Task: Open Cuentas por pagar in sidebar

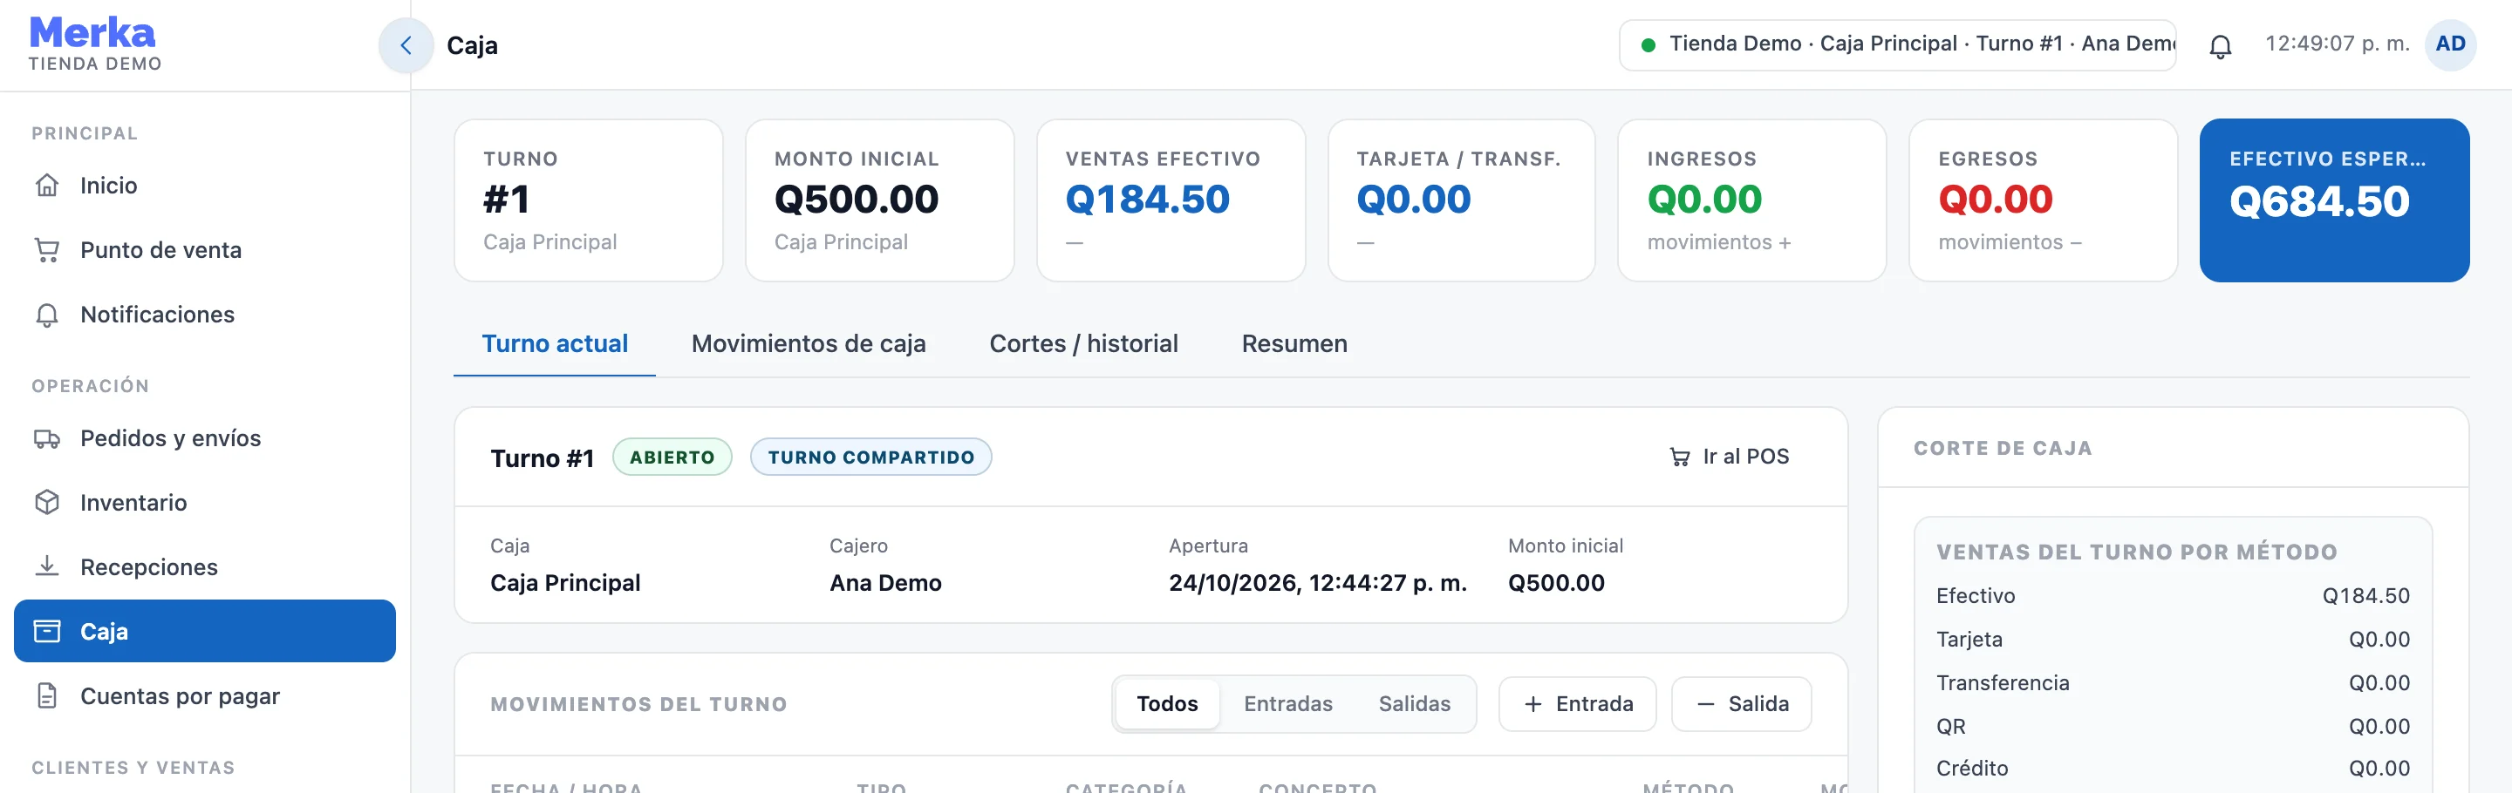Action: [x=205, y=695]
